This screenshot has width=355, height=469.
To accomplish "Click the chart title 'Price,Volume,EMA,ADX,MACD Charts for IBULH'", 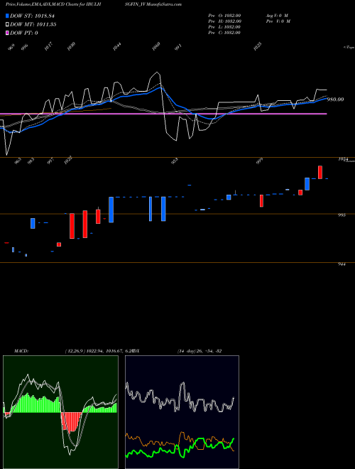I will point(53,4).
